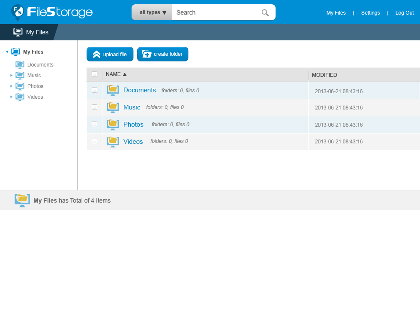Screen dimensions: 420x334
Task: Click the upload arrow icon on upload file button
Action: point(96,55)
